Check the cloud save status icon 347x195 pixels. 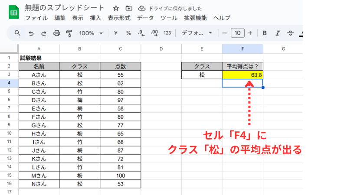(x=142, y=8)
